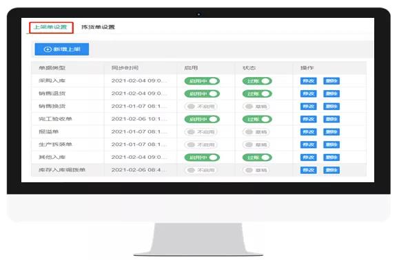The width and height of the screenshot is (397, 260).
Task: Click 删除 button for 销售退货 row
Action: (332, 94)
